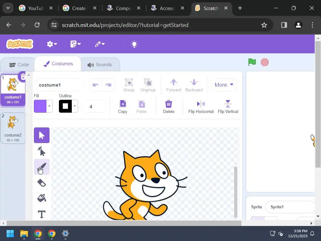Screen dimensions: 321x241
Task: Click the Paste icon
Action: click(141, 107)
